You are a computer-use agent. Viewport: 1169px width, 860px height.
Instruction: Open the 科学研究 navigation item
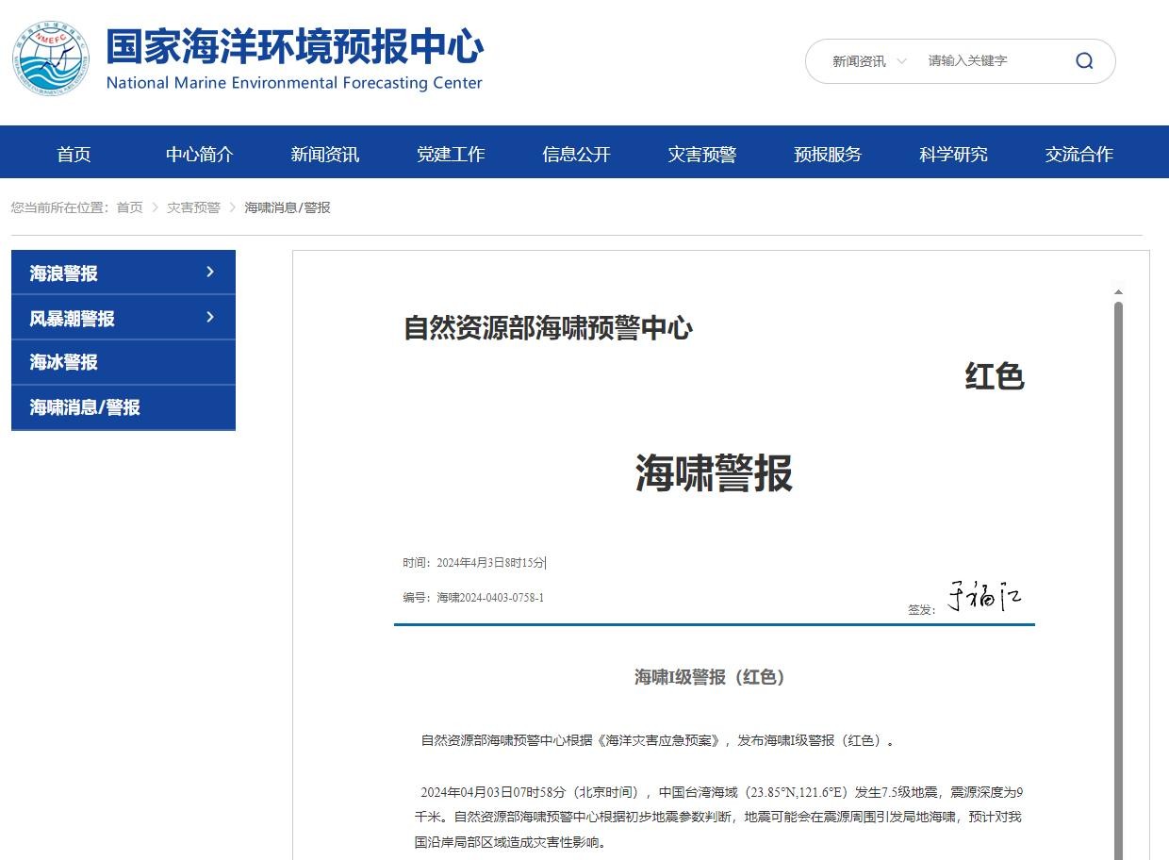(953, 155)
